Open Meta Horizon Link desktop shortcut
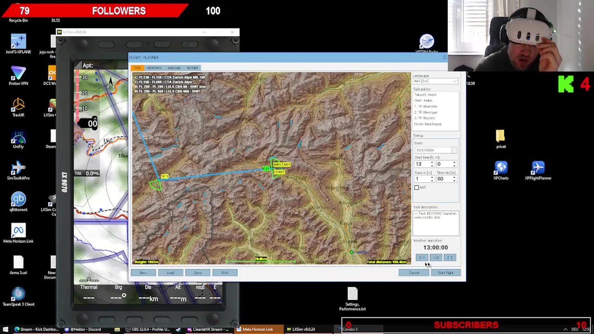594x334 pixels. coord(18,233)
